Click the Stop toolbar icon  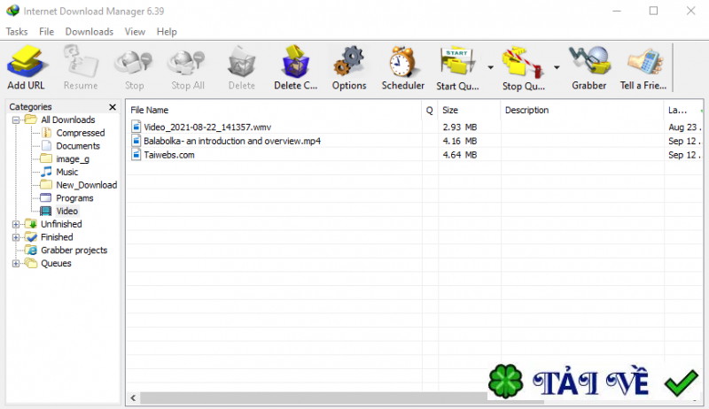click(x=134, y=62)
